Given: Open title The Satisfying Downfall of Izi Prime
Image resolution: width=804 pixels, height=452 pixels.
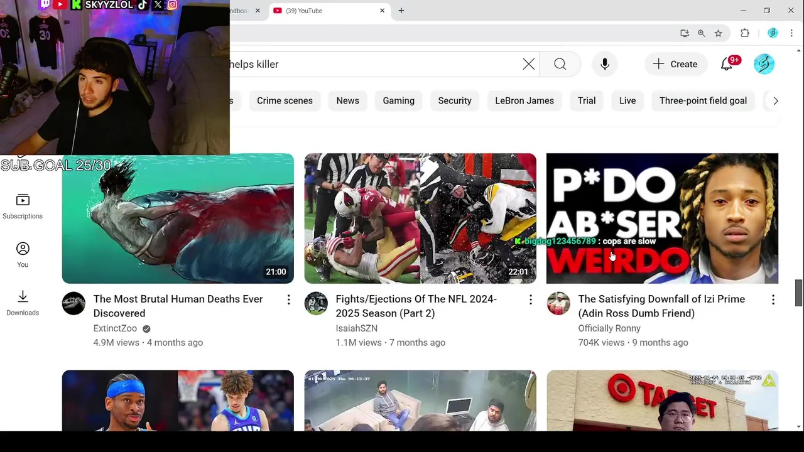Looking at the screenshot, I should tap(661, 306).
